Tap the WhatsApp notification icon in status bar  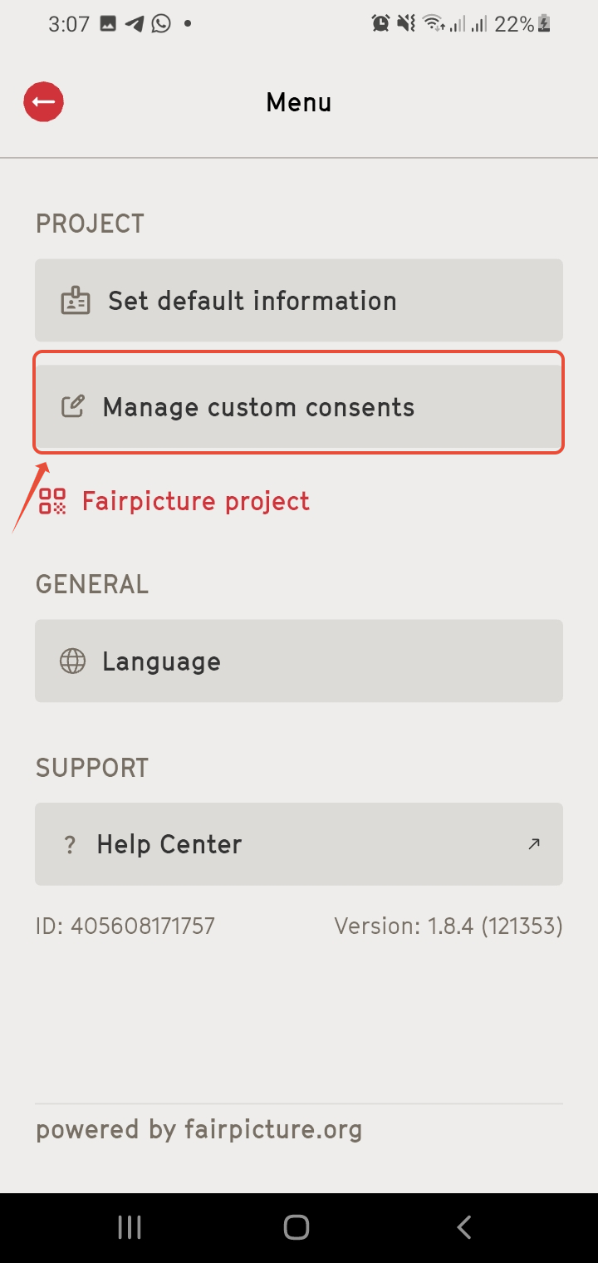click(161, 23)
